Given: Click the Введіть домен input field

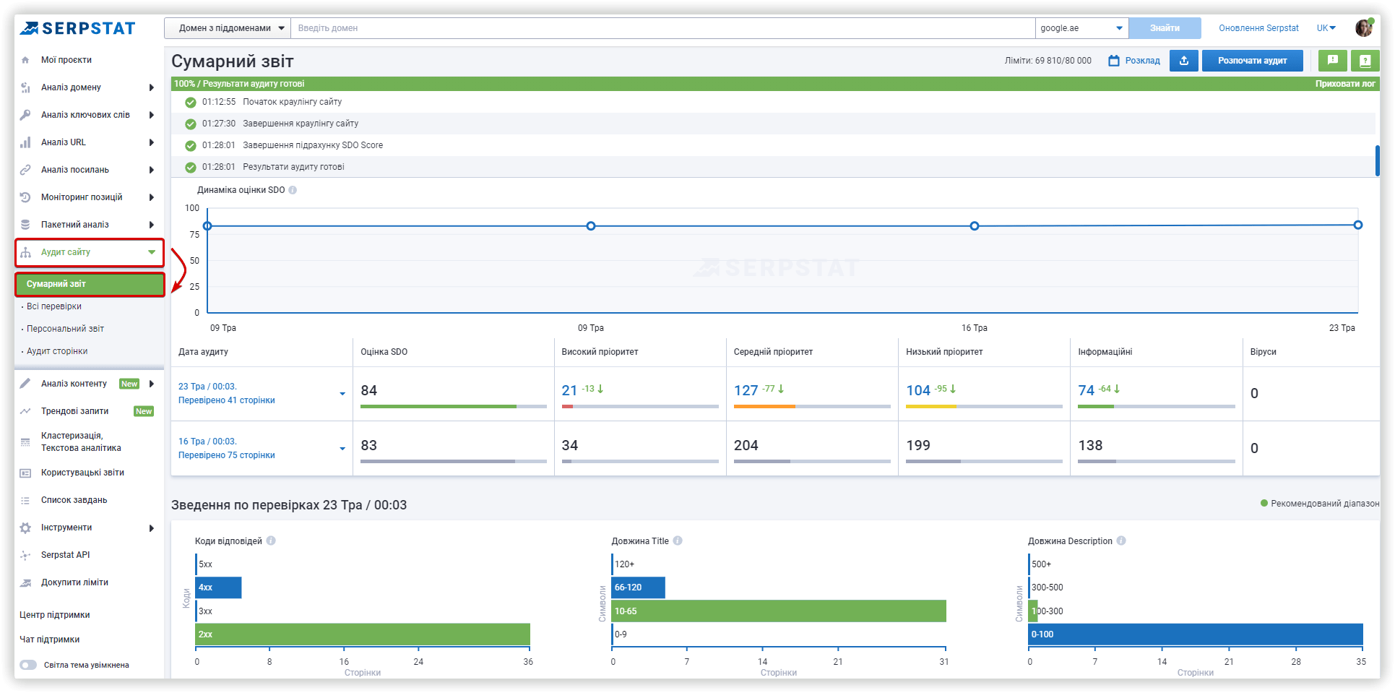Looking at the screenshot, I should click(662, 28).
